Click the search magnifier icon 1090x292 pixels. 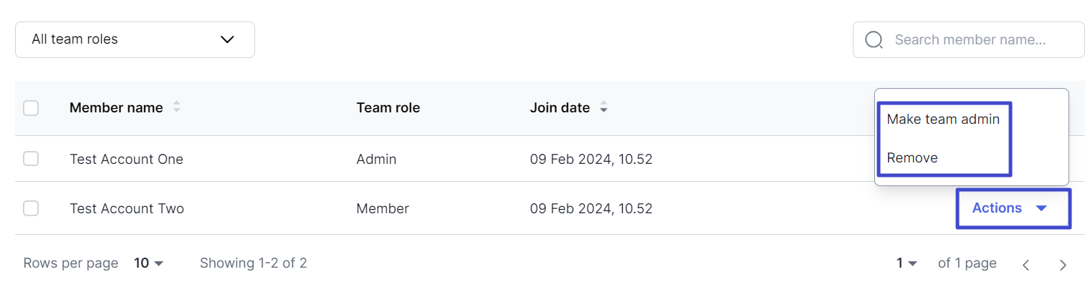[x=874, y=39]
